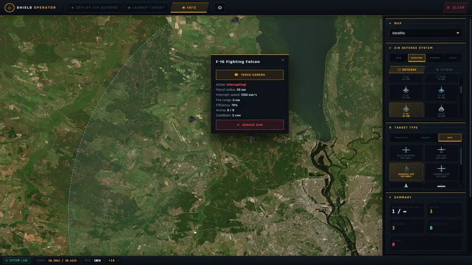Open the Launch Target tab
472x265 pixels.
click(146, 8)
